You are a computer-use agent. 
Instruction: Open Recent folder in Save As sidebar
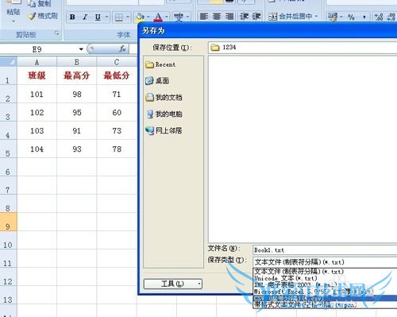(x=160, y=64)
